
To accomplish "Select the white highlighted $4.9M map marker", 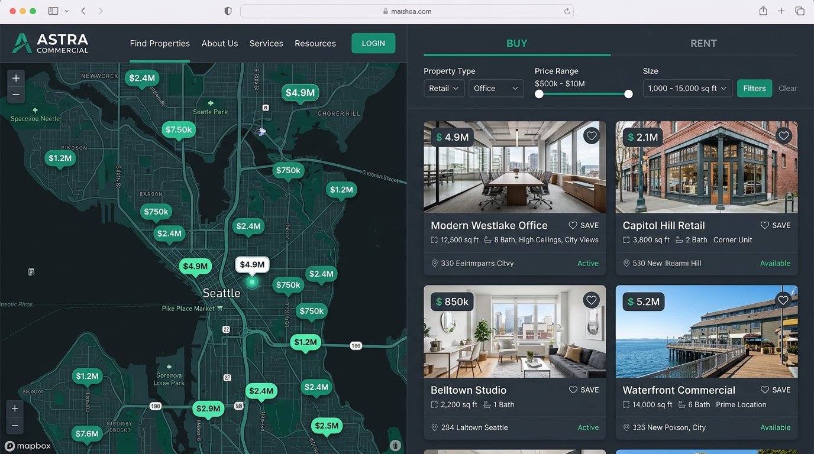I will 252,265.
